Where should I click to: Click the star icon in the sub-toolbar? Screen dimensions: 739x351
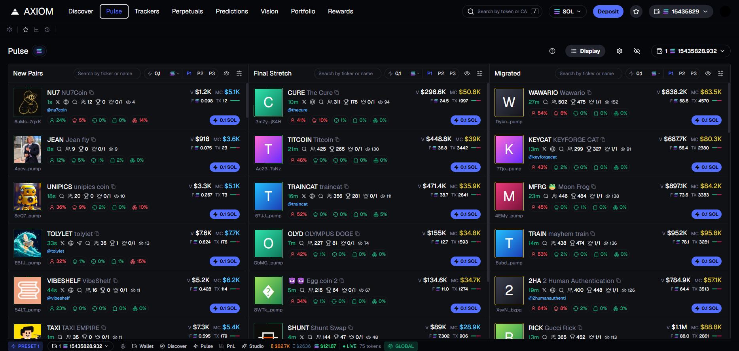click(26, 30)
